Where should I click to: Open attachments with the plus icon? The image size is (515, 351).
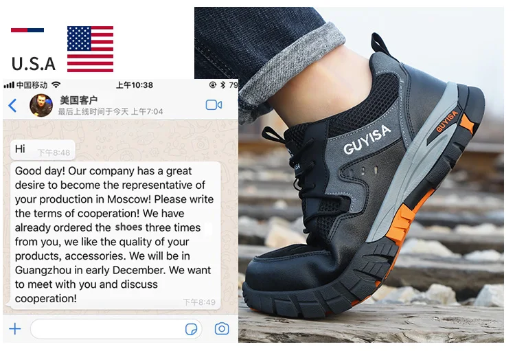(x=15, y=328)
